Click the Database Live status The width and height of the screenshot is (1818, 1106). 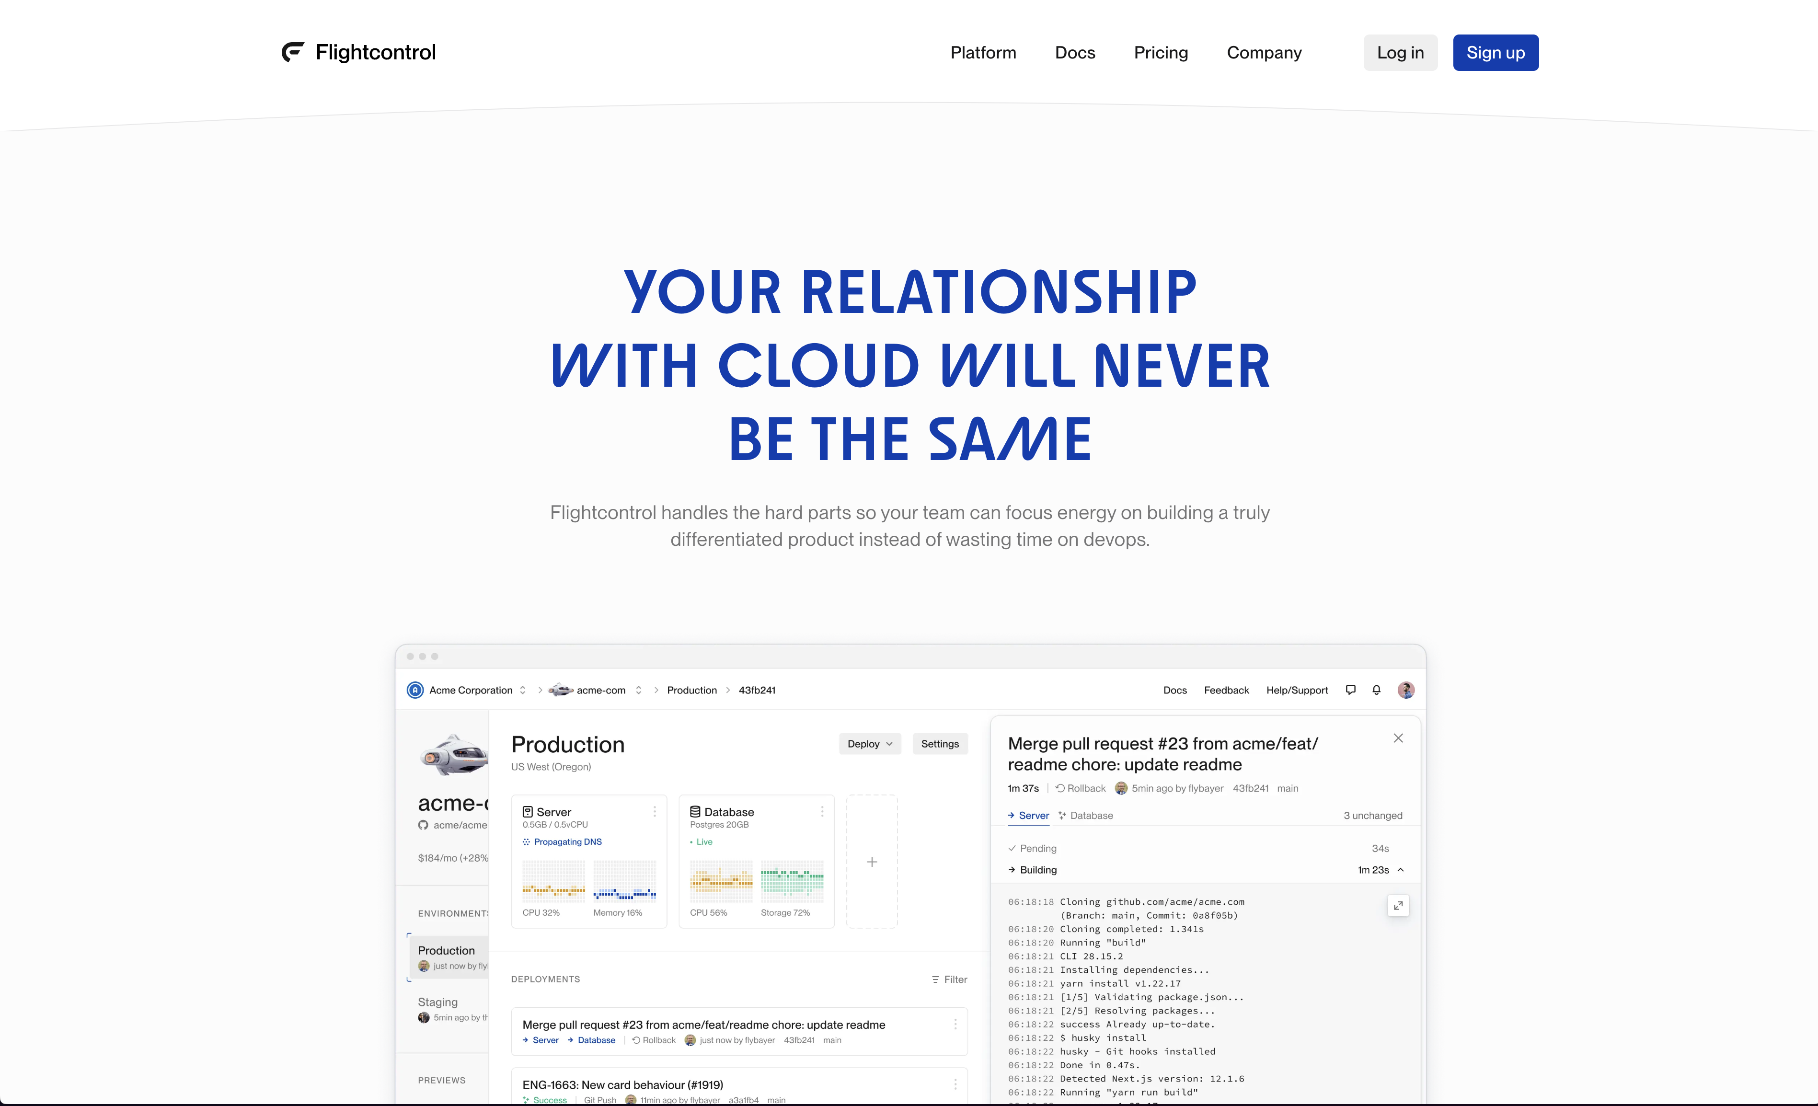pos(701,841)
